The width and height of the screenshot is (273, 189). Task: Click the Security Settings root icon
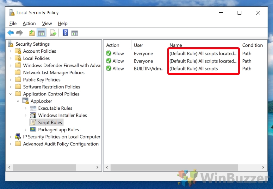click(11, 44)
